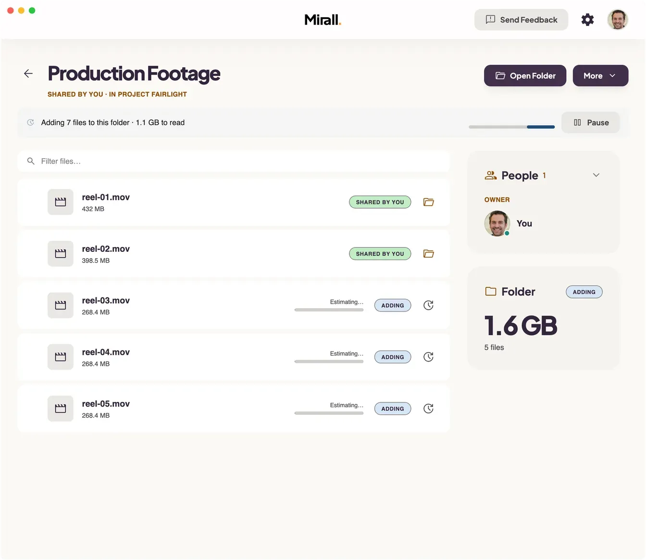Screen dimensions: 646x560
Task: Click owner avatar labeled You
Action: 497,224
